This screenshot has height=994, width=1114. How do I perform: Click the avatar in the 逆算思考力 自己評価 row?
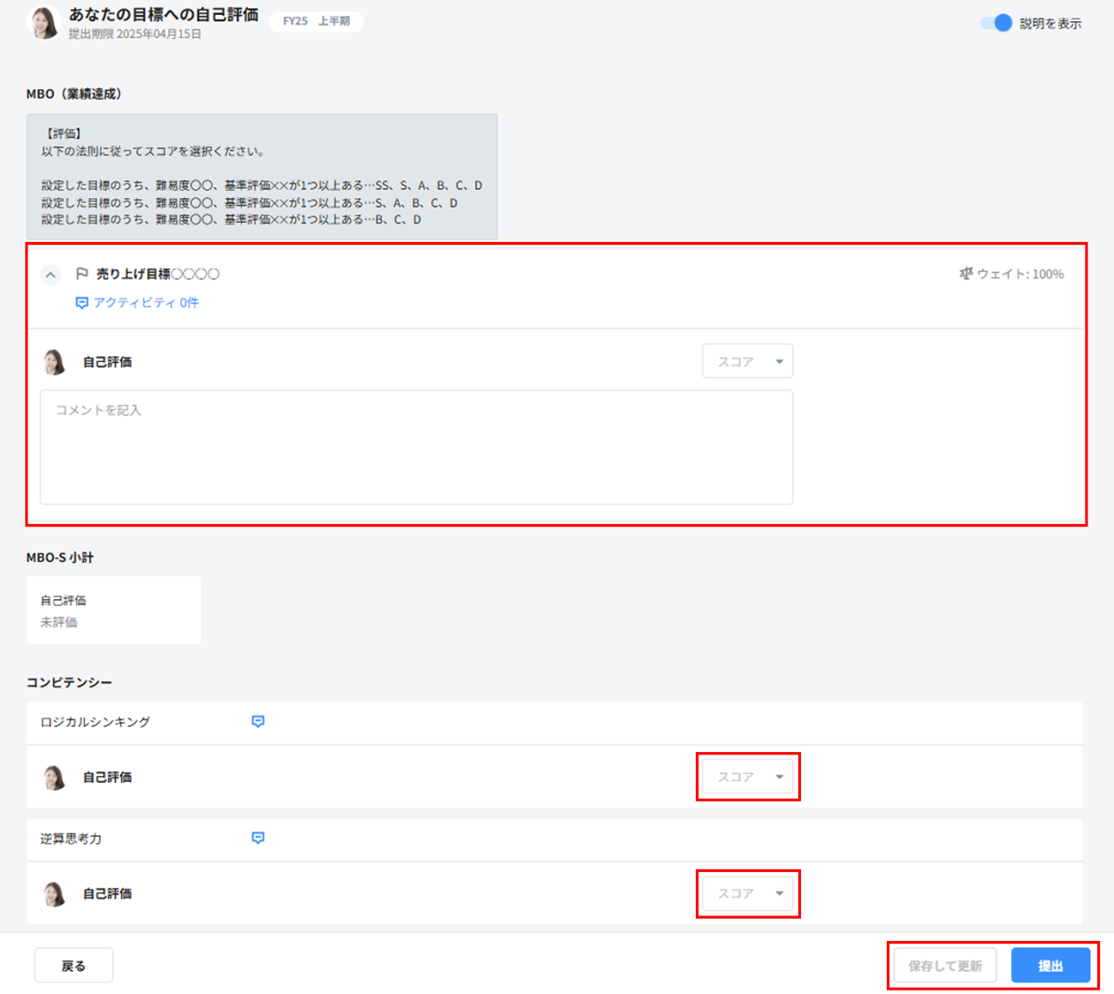[55, 894]
